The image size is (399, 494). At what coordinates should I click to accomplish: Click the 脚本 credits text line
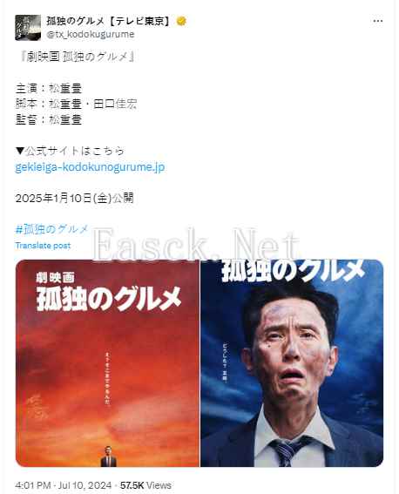coord(76,104)
